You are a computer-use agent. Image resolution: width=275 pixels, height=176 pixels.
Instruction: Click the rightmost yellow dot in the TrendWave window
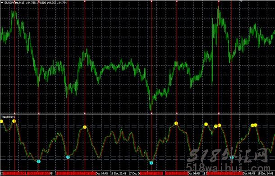[256, 125]
